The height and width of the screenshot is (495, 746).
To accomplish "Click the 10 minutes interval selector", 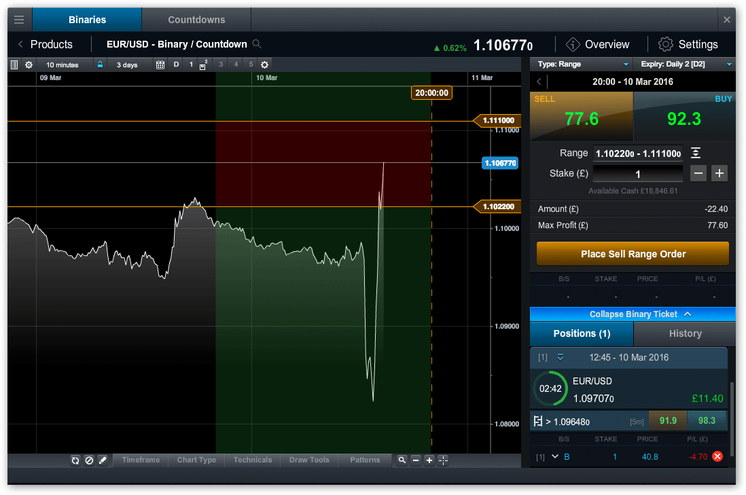I will (63, 65).
